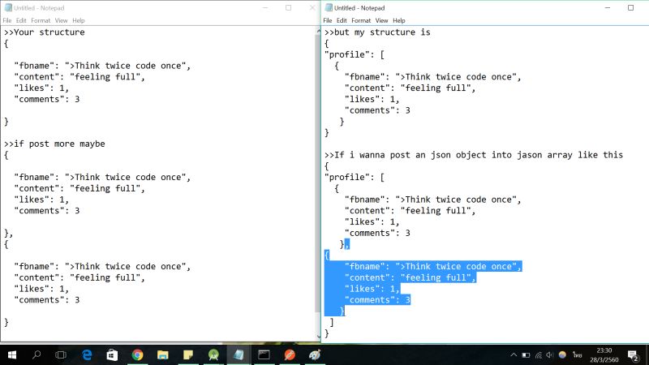The width and height of the screenshot is (649, 365).
Task: Click the Notepad taskbar icon
Action: [239, 354]
